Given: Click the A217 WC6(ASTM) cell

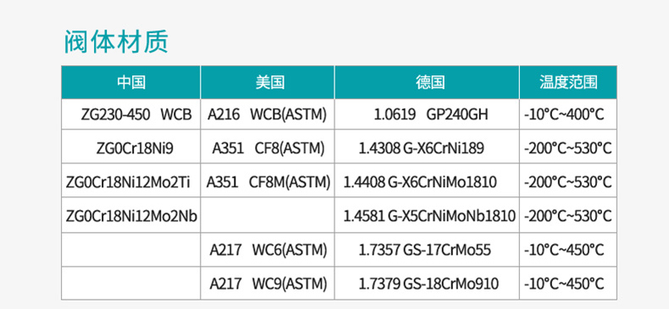Looking at the screenshot, I should coord(268,250).
